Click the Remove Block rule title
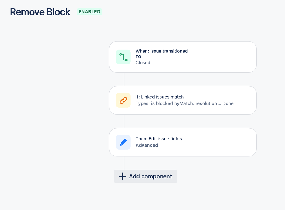This screenshot has width=285, height=210. [40, 12]
